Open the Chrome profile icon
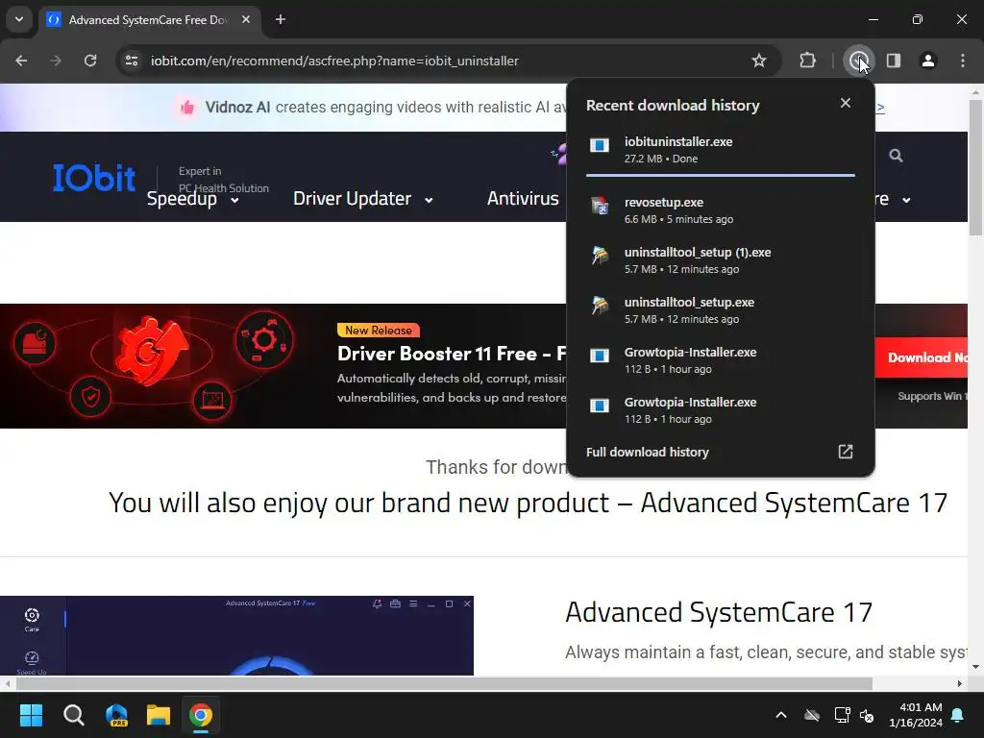Viewport: 984px width, 738px height. (928, 61)
